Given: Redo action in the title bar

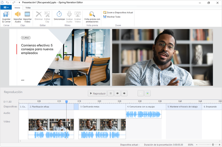Looking at the screenshot, I should [14, 3].
